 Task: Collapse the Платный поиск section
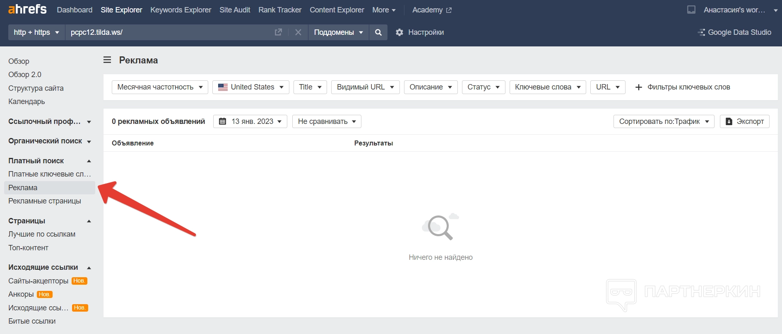pyautogui.click(x=89, y=161)
